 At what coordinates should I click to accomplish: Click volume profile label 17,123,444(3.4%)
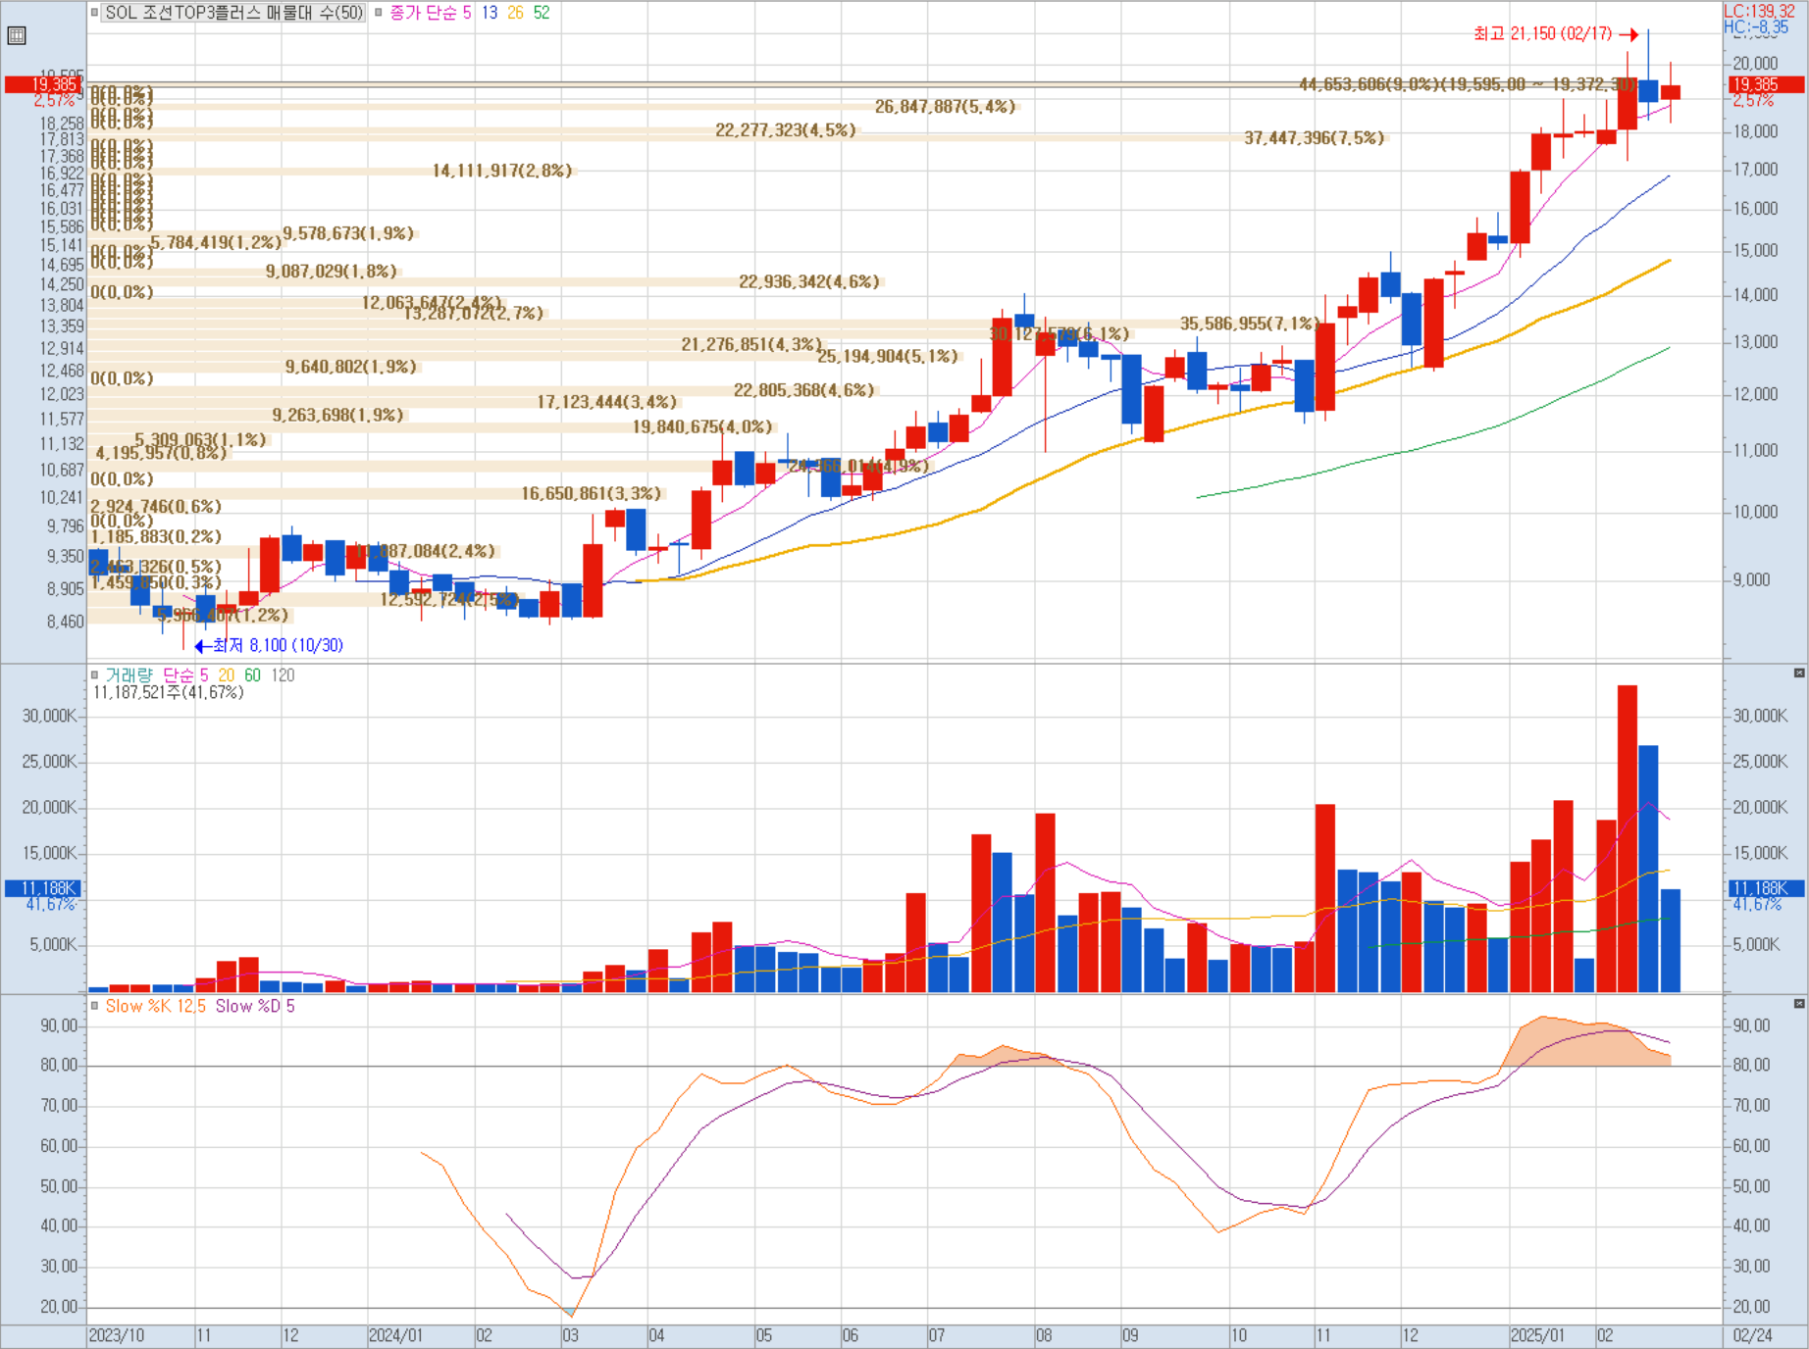pyautogui.click(x=607, y=402)
